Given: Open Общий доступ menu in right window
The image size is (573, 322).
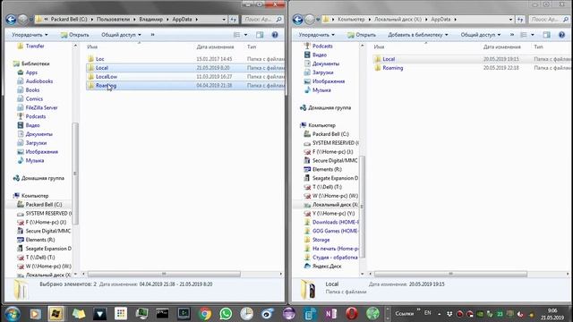Looking at the screenshot, I should pyautogui.click(x=480, y=35).
